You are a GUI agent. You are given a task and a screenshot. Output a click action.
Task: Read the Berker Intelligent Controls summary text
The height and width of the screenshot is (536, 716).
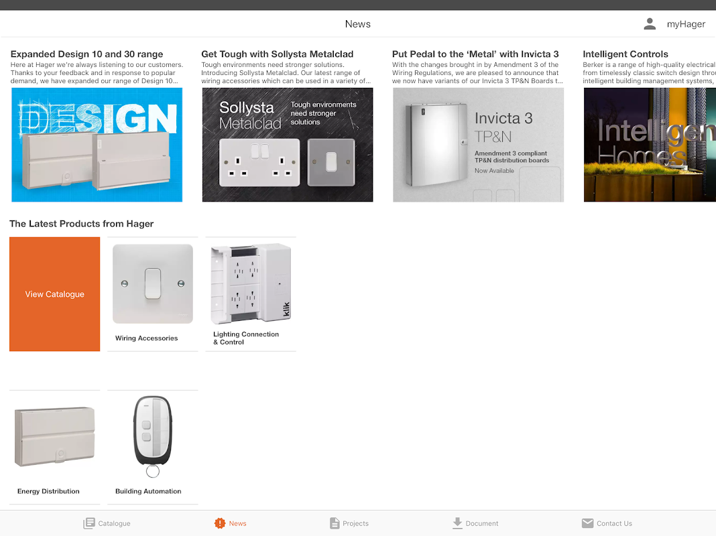[650, 73]
